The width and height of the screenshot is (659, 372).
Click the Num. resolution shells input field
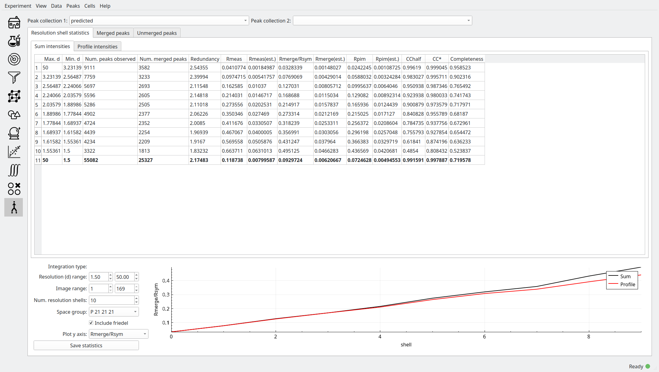(x=111, y=300)
